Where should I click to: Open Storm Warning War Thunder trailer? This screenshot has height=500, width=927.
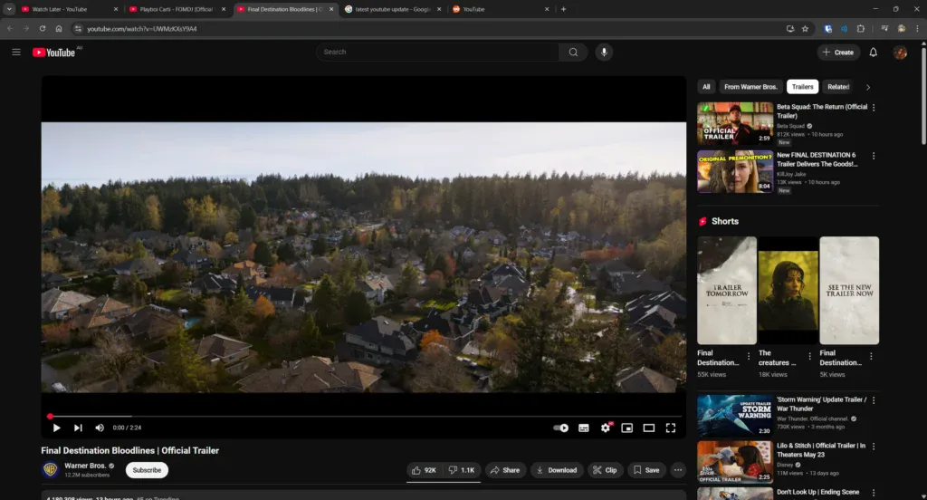[x=735, y=416]
